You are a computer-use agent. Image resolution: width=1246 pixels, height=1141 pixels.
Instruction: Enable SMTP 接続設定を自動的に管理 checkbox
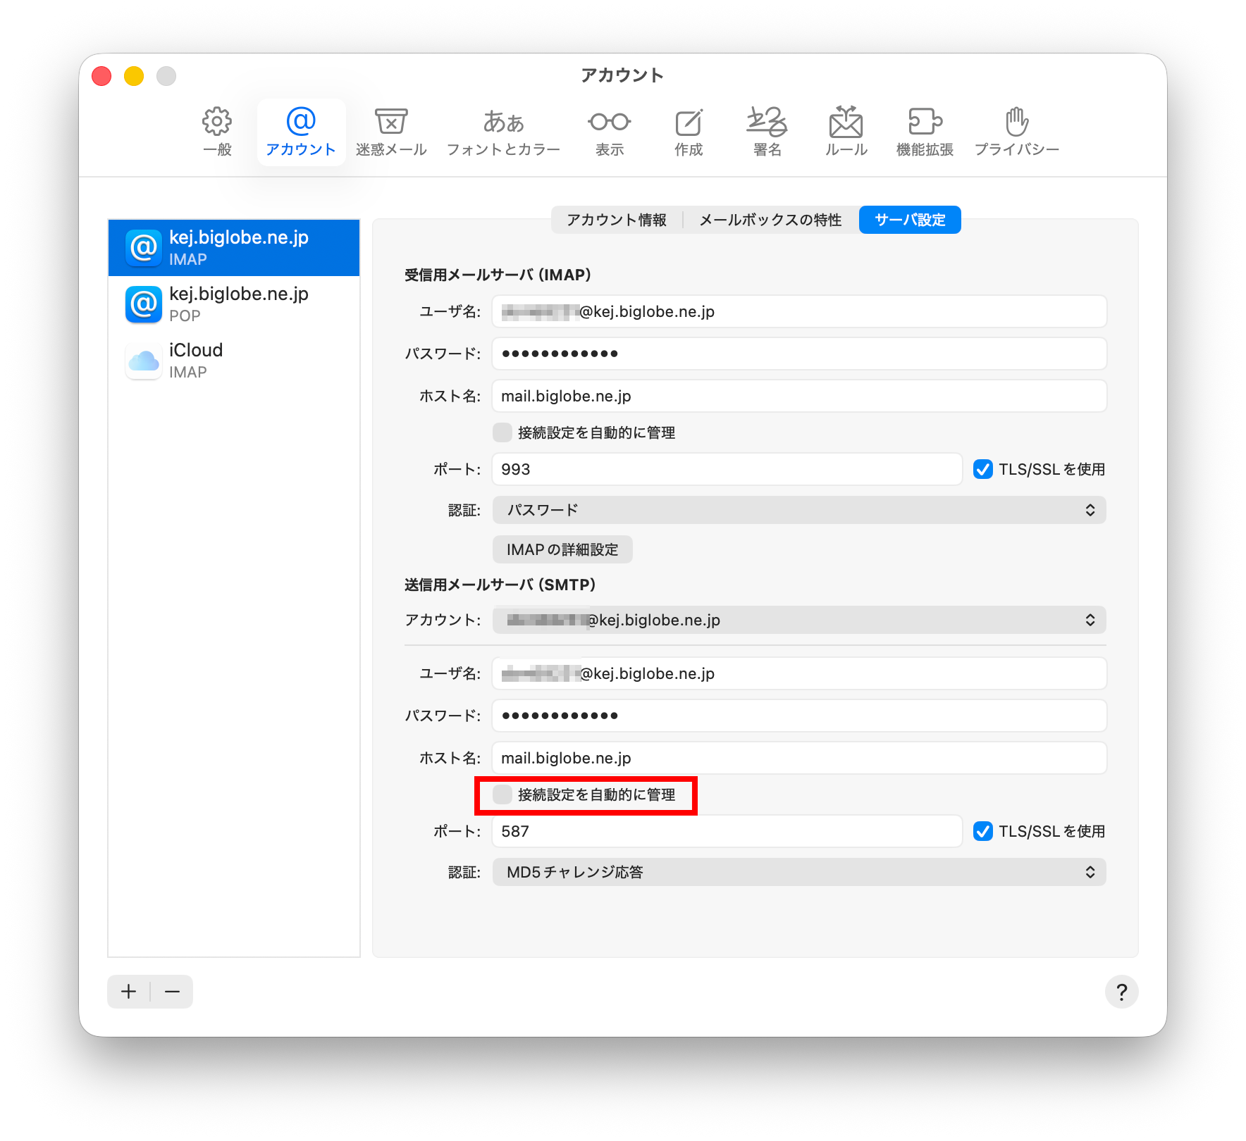click(x=502, y=794)
